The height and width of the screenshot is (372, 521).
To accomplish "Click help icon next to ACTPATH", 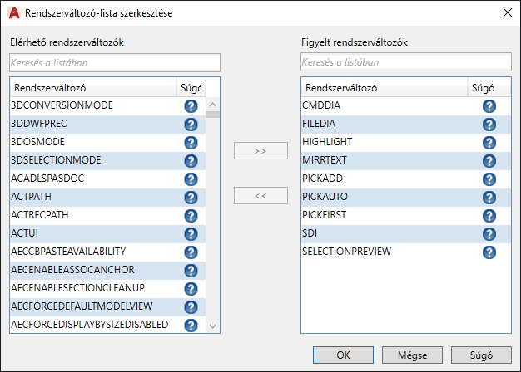I will (x=190, y=198).
